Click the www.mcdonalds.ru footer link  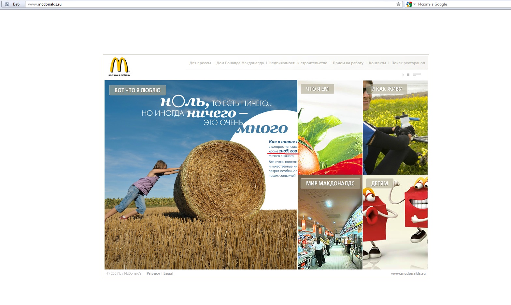(408, 273)
